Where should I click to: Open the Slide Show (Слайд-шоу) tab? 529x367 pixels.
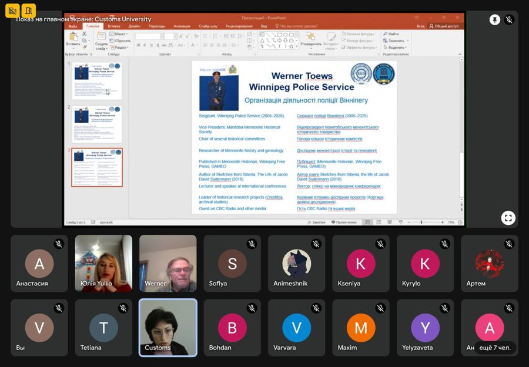pos(208,26)
